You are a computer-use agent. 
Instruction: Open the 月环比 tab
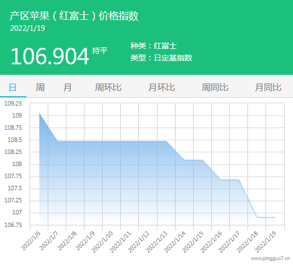161,87
